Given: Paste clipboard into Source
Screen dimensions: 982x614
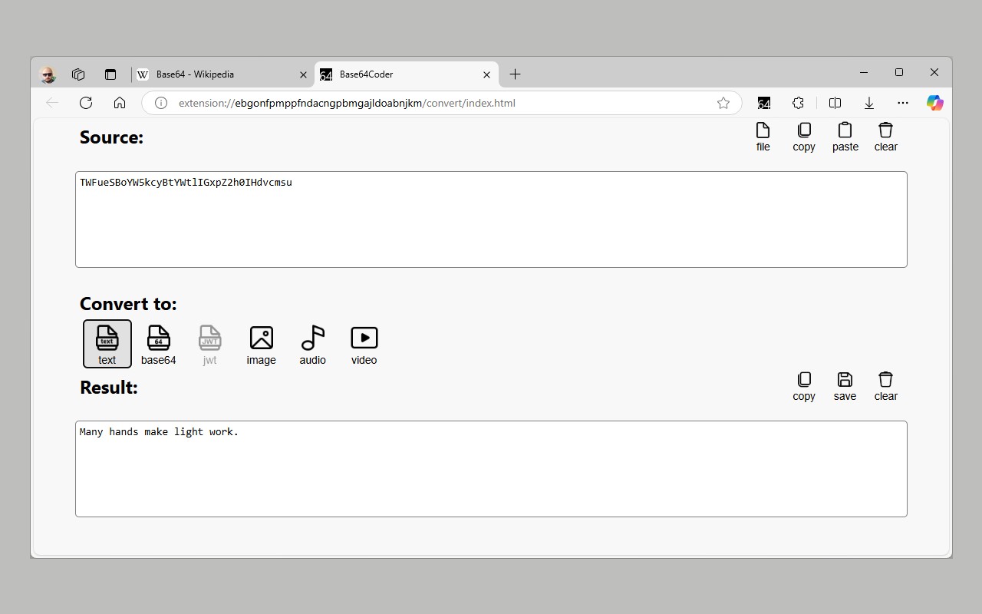Looking at the screenshot, I should [845, 137].
